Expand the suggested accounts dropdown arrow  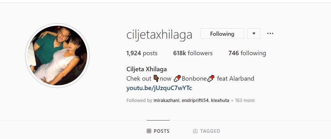pos(254,34)
